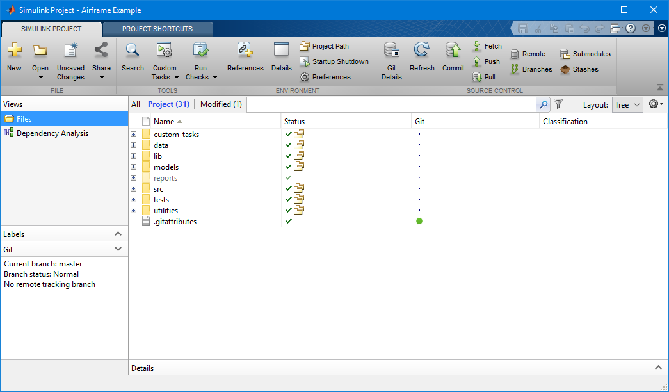Click the Share icon
The image size is (669, 392).
[101, 50]
